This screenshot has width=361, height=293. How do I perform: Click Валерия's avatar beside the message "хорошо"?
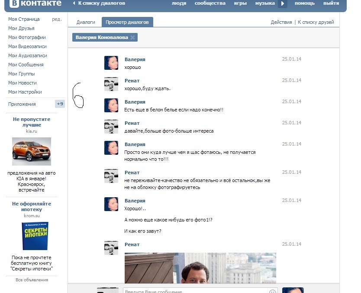pos(111,63)
